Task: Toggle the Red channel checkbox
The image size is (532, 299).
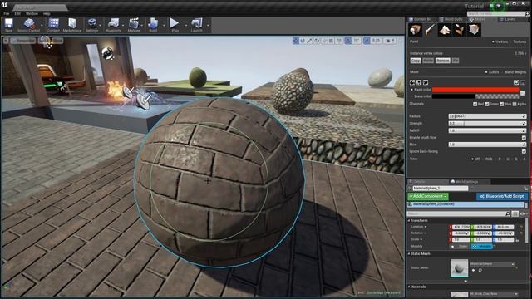Action: [x=475, y=104]
